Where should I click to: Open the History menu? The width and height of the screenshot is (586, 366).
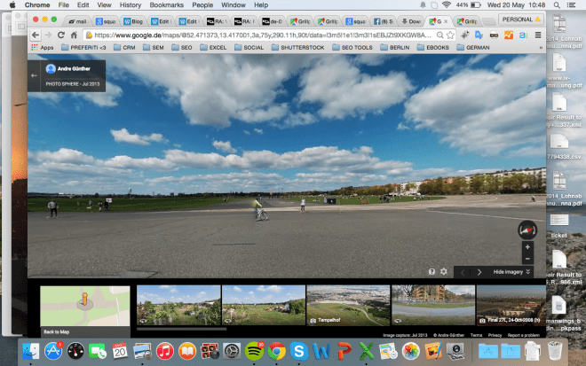(x=130, y=5)
